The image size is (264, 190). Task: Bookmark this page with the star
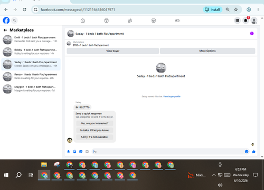click(236, 9)
